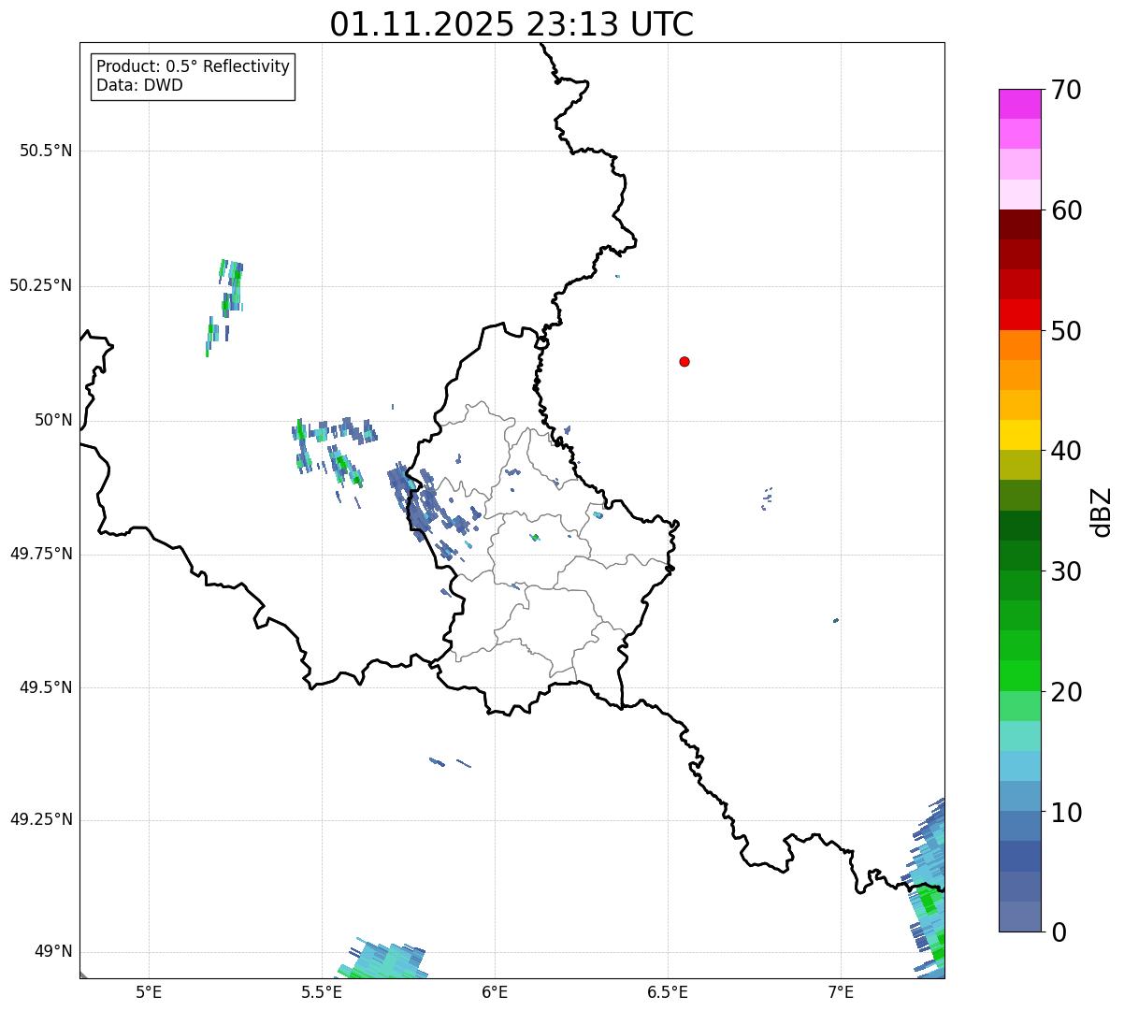Viewport: 1124px width, 1011px height.
Task: Click the 5°E longitude label
Action: tap(149, 992)
